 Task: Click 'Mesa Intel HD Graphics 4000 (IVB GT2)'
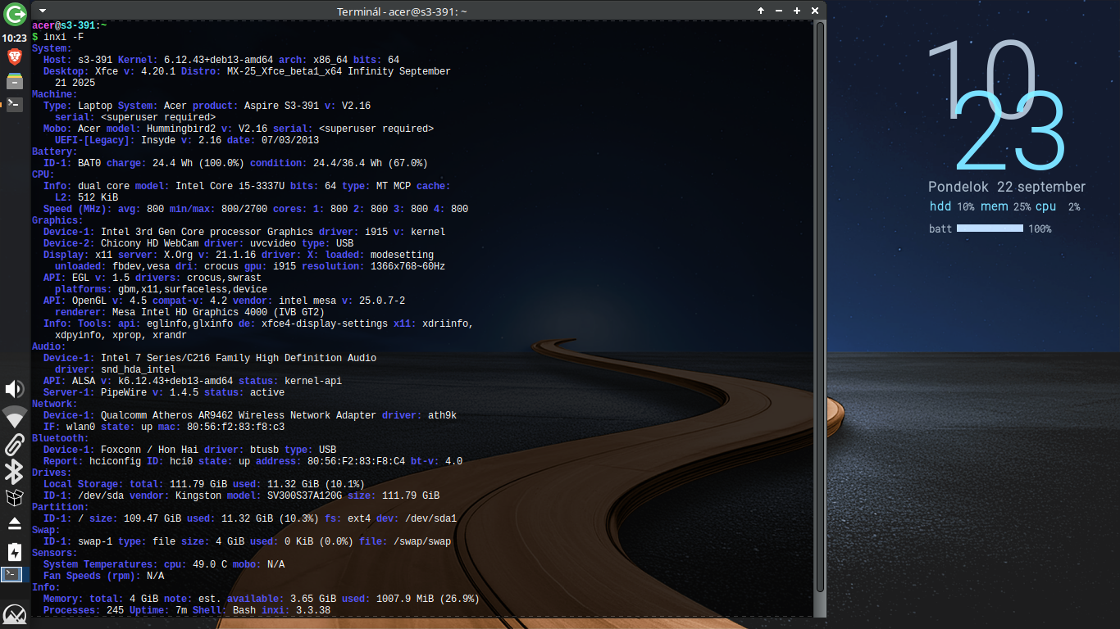pos(218,312)
